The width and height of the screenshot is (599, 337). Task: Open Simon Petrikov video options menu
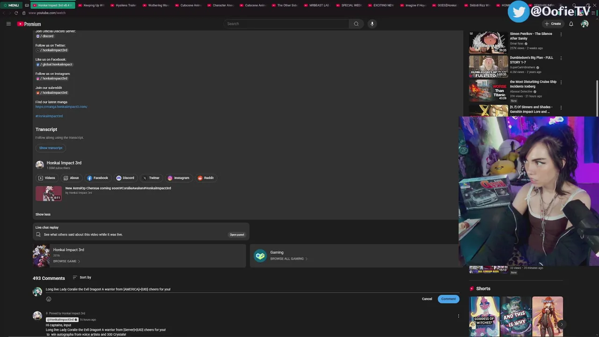point(561,34)
